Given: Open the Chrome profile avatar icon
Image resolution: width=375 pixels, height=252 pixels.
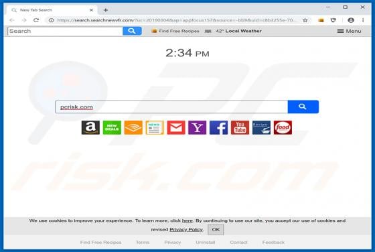Looking at the screenshot, I should (351, 20).
